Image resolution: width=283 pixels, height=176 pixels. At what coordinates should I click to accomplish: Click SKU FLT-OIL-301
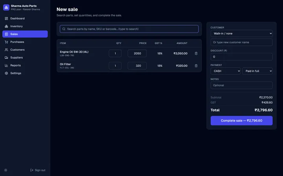pos(67,68)
